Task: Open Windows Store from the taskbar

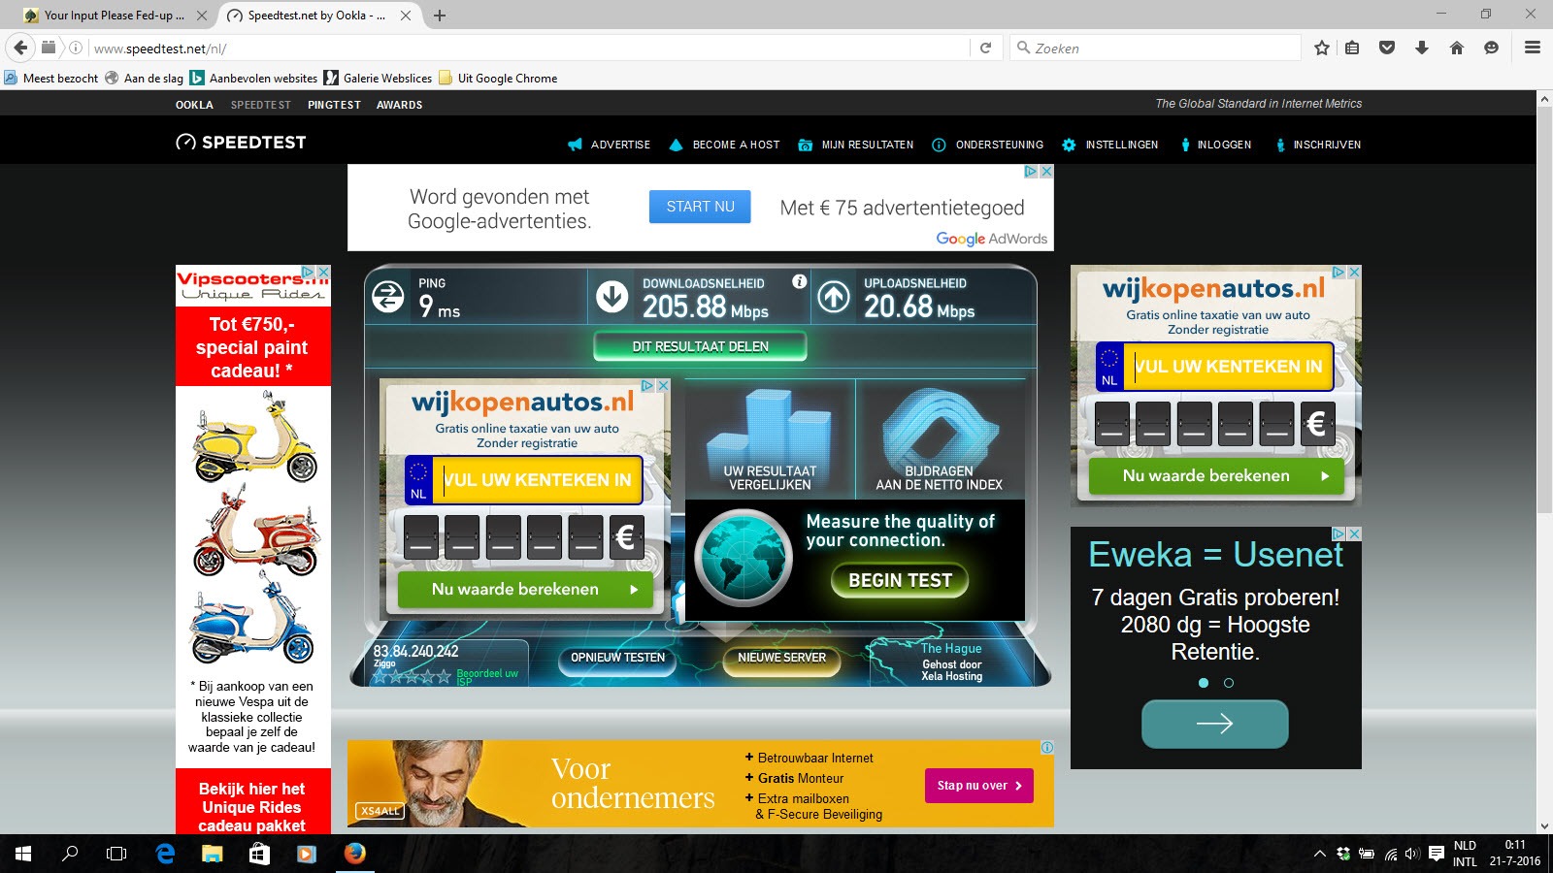Action: click(x=259, y=854)
